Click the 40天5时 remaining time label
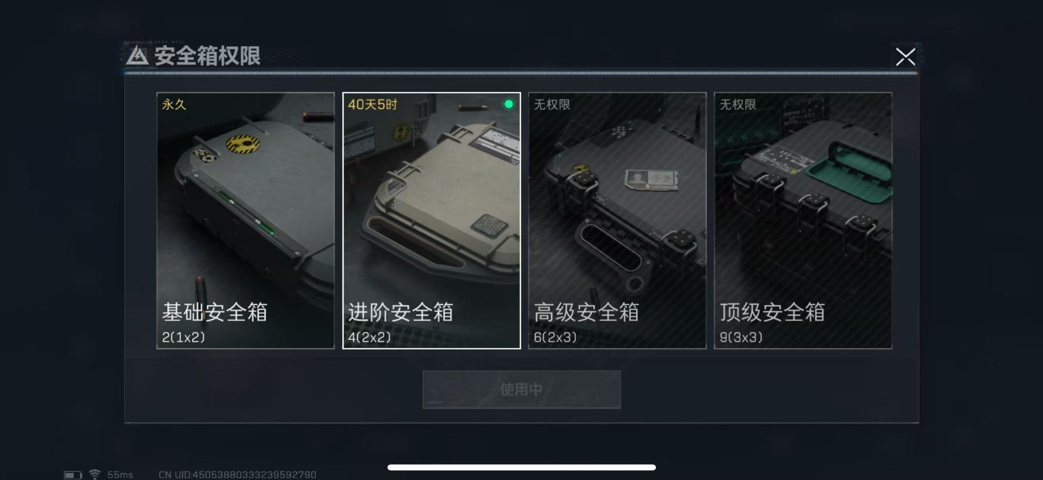Screen dimensions: 1043x480 click(372, 104)
